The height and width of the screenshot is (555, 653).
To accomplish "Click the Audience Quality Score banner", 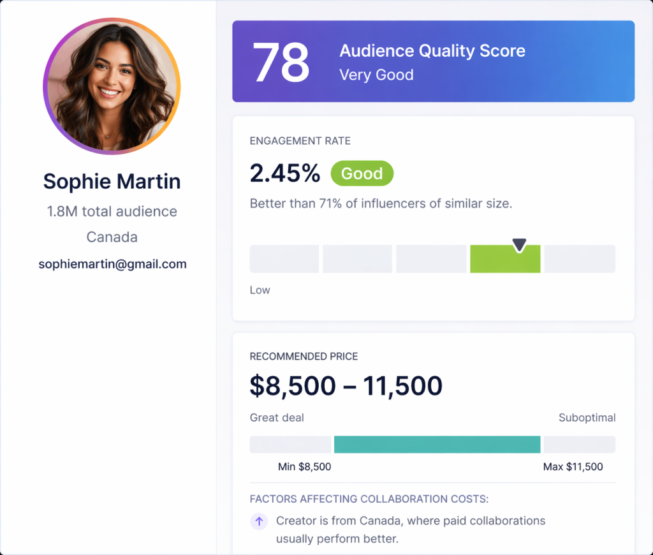I will 434,61.
